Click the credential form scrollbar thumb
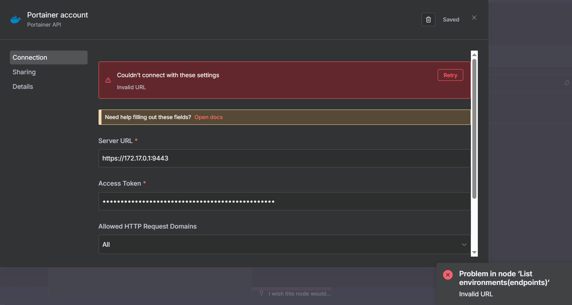Screen dimensions: 572x305 474,127
